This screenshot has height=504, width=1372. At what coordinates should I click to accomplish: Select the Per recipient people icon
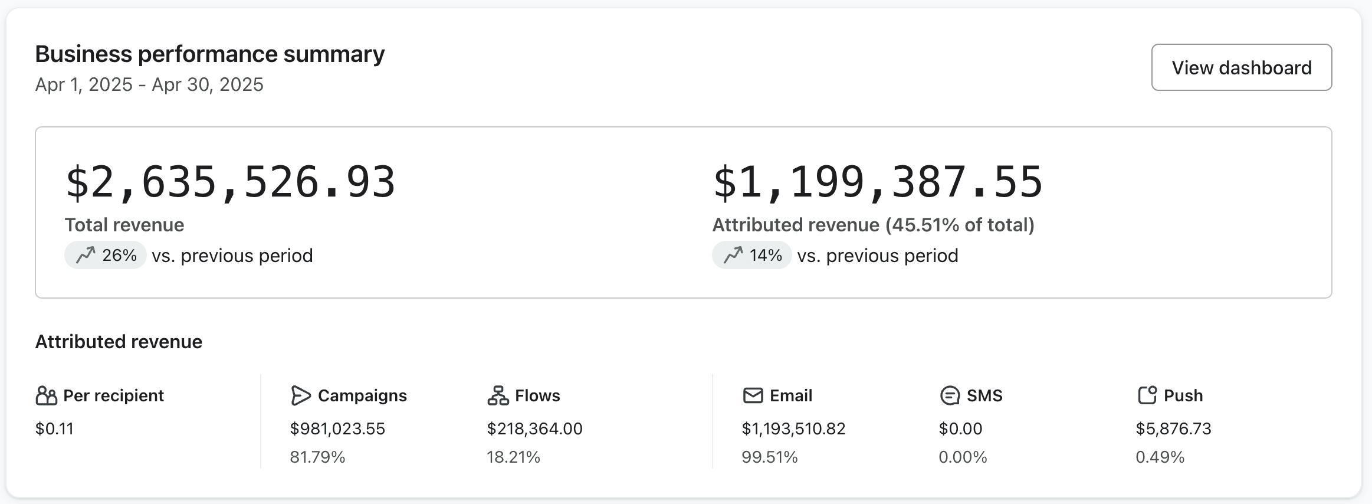[46, 395]
